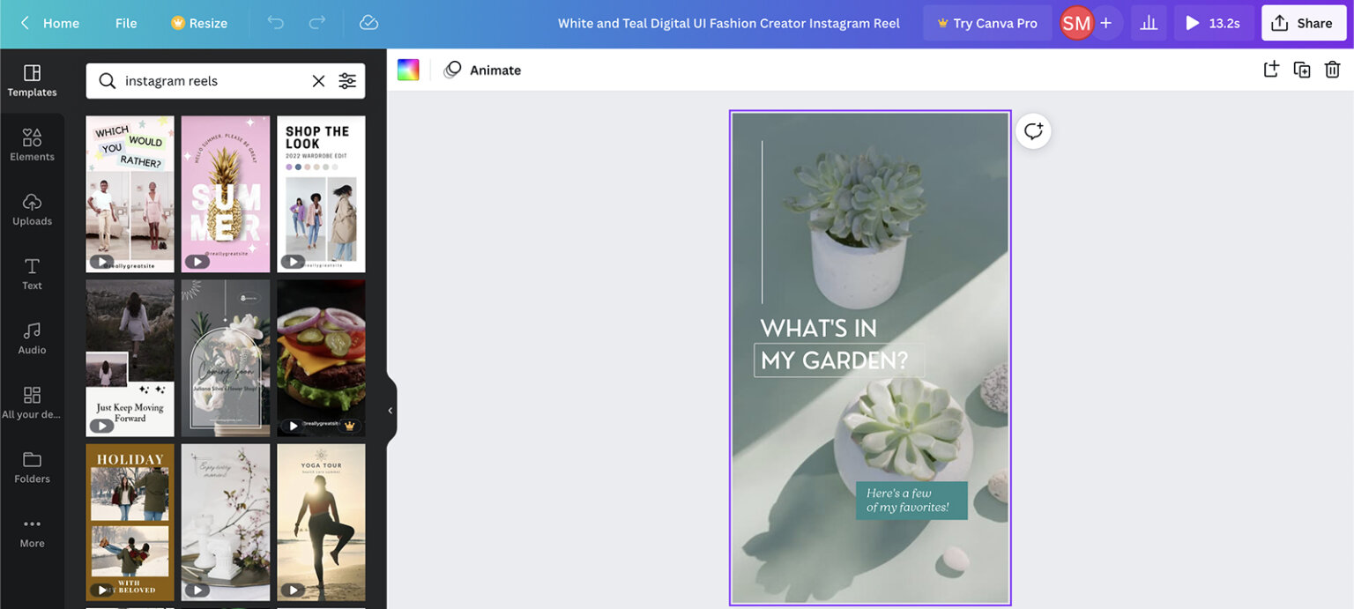This screenshot has width=1354, height=609.
Task: Click the Try Canva Pro button
Action: (x=987, y=23)
